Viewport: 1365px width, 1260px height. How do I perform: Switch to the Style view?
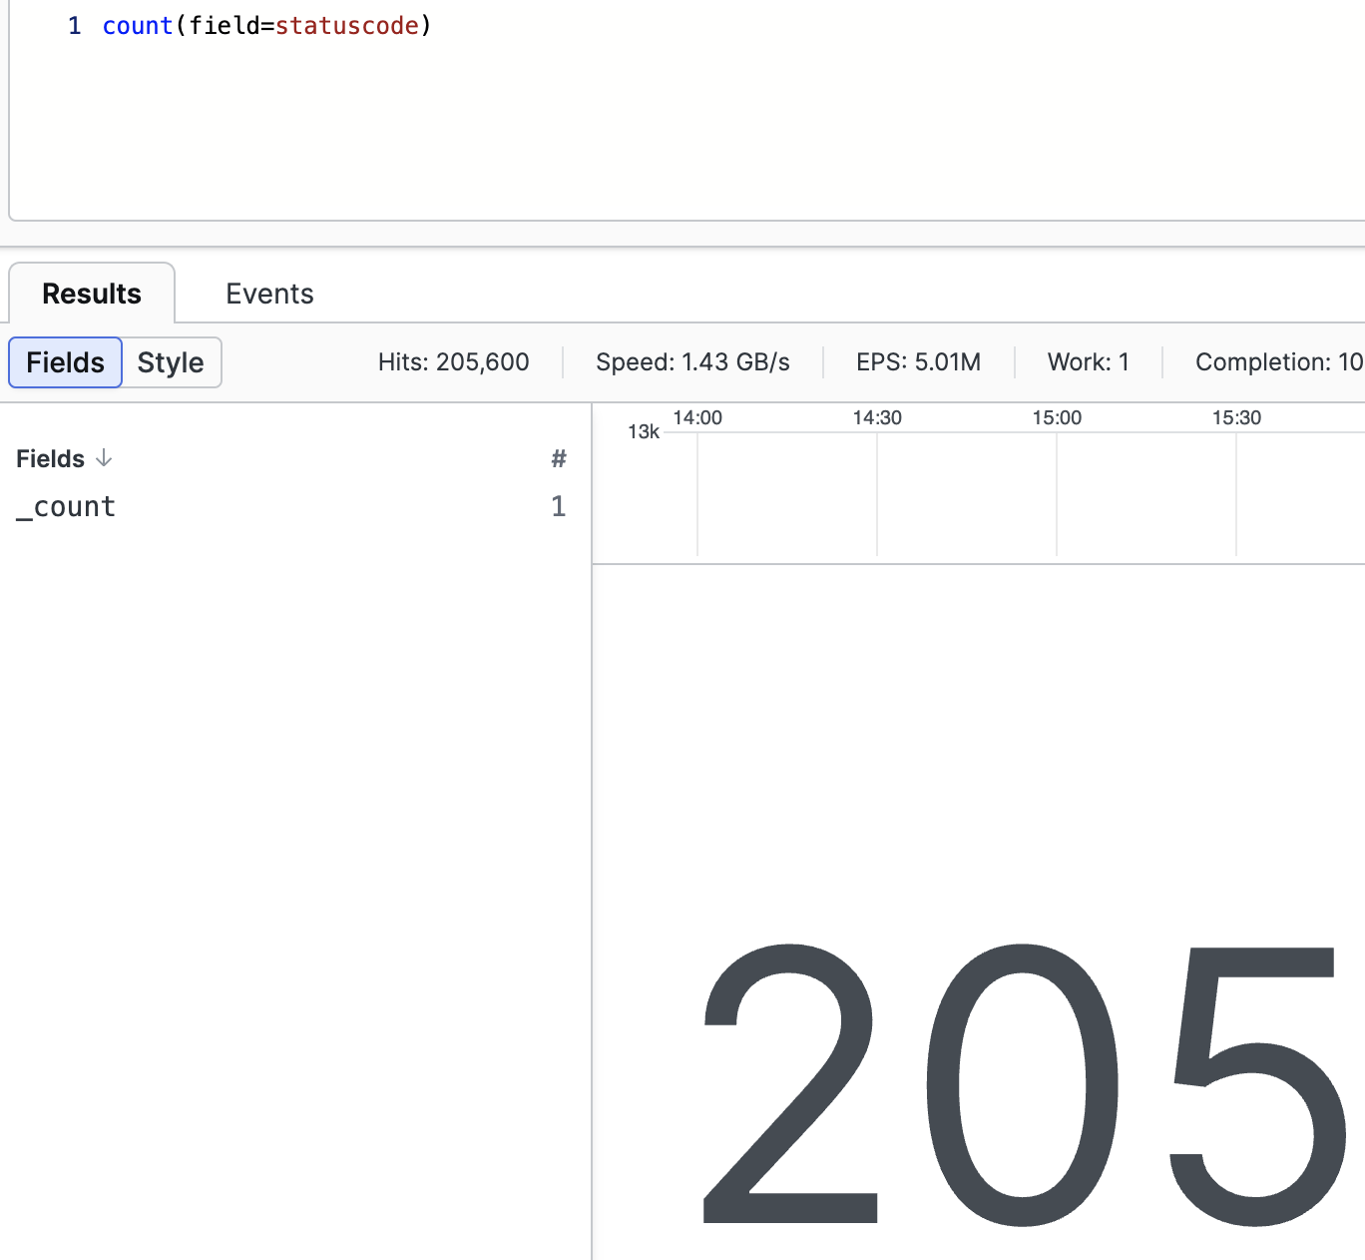[x=170, y=362]
